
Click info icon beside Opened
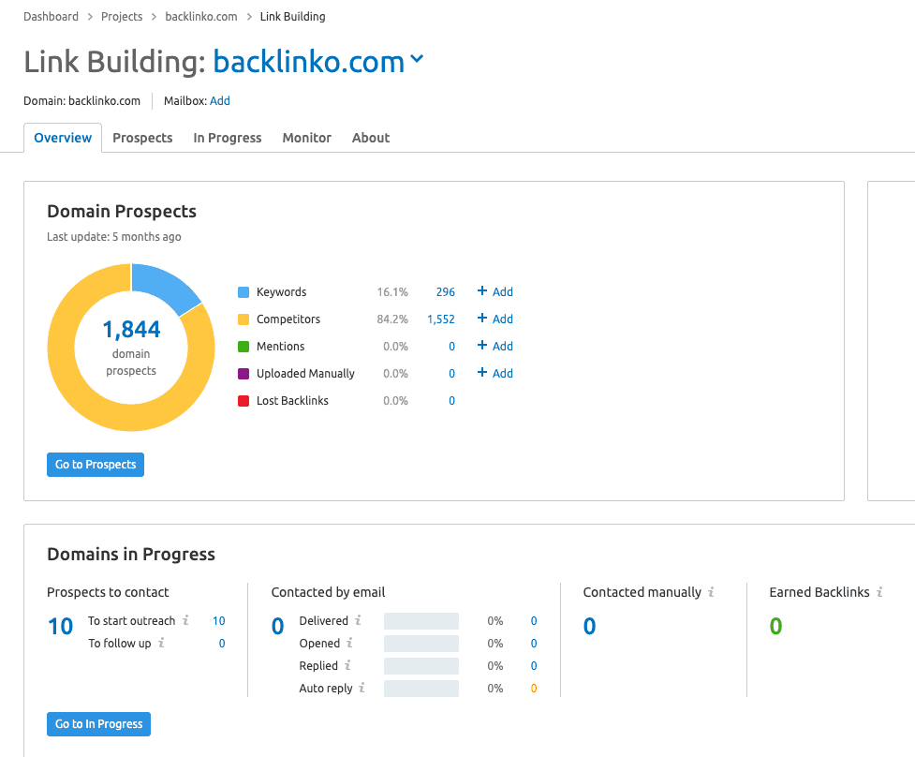(349, 643)
